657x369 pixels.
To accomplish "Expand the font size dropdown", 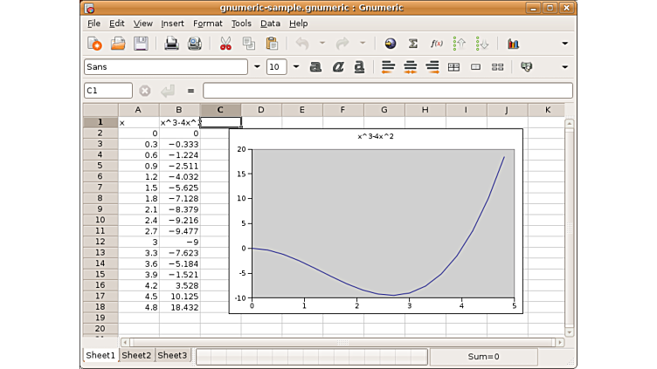I will point(295,67).
